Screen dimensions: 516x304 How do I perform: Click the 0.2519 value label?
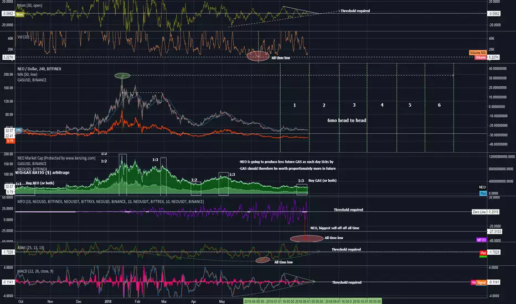pos(493,212)
